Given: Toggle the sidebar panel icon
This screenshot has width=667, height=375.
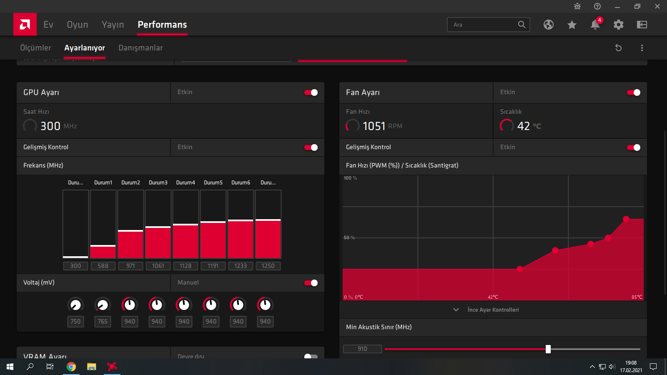Looking at the screenshot, I should click(x=642, y=25).
